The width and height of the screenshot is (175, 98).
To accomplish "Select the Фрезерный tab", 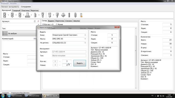I will tap(6, 10).
